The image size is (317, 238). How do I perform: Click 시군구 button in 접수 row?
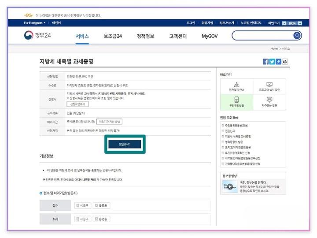pos(82,205)
